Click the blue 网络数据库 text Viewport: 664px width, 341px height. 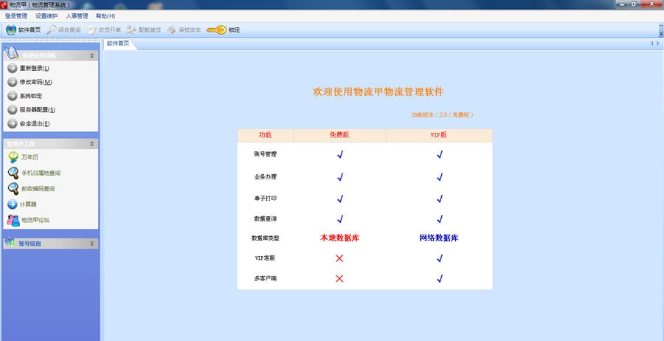coord(439,238)
